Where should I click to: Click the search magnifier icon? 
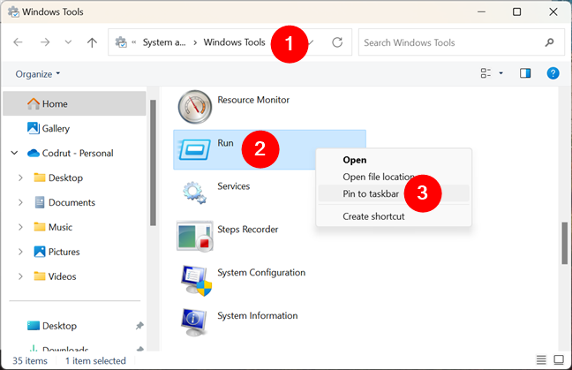point(549,42)
